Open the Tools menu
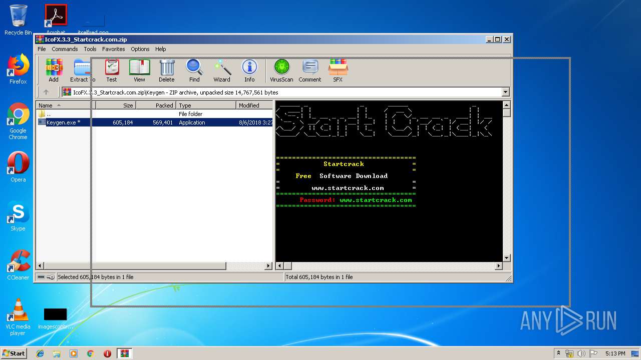641x360 pixels. click(90, 49)
